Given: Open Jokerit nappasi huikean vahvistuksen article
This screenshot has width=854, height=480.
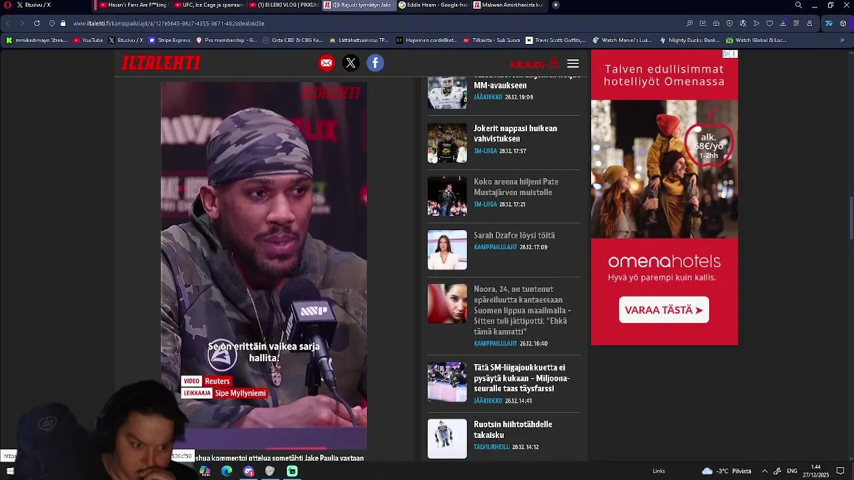Looking at the screenshot, I should (x=515, y=133).
